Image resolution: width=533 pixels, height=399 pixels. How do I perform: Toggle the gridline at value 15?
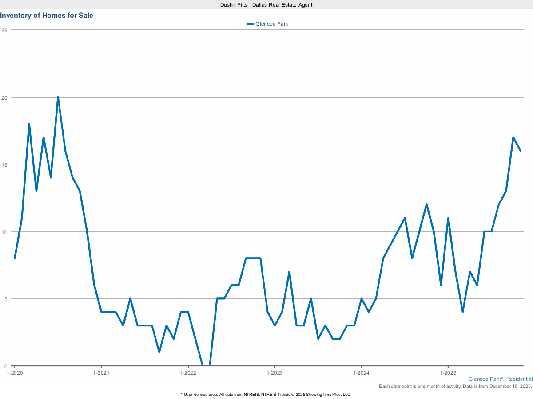pos(266,164)
